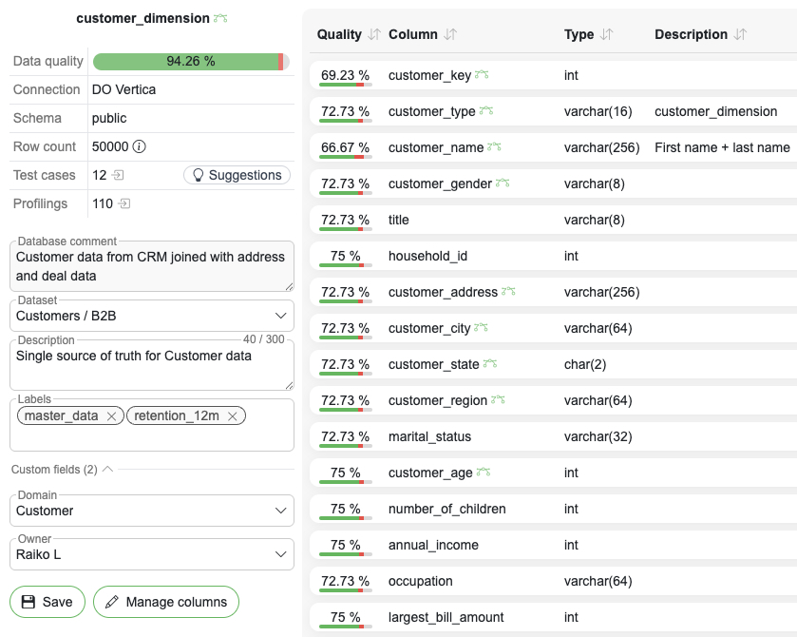
Task: Sort table by Type column
Action: pos(606,34)
